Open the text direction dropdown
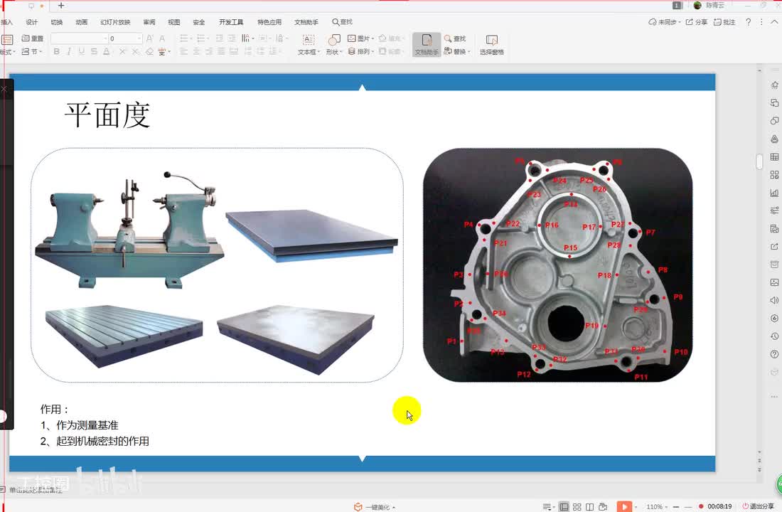Screen dimensions: 782x512 248,38
